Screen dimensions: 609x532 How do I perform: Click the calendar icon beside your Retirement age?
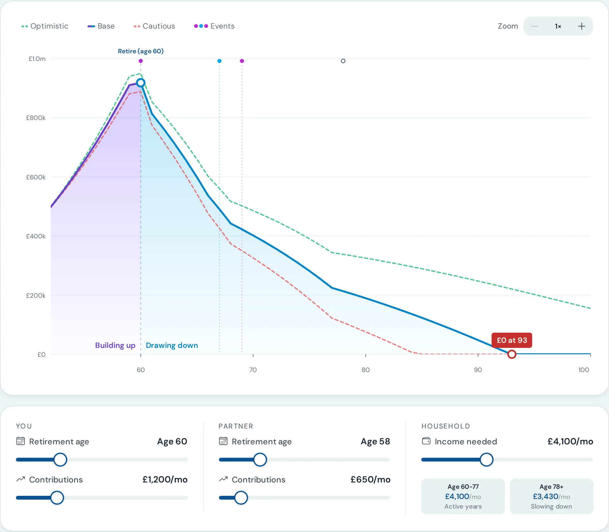[x=21, y=441]
